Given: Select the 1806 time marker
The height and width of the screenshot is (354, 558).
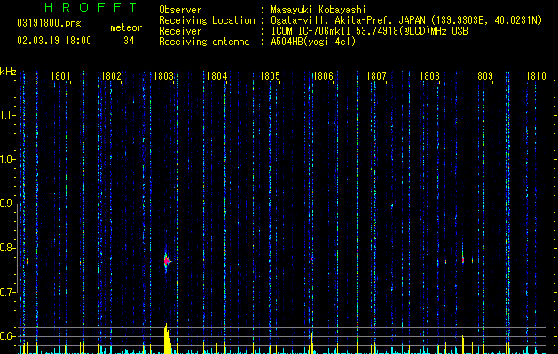Looking at the screenshot, I should 323,76.
